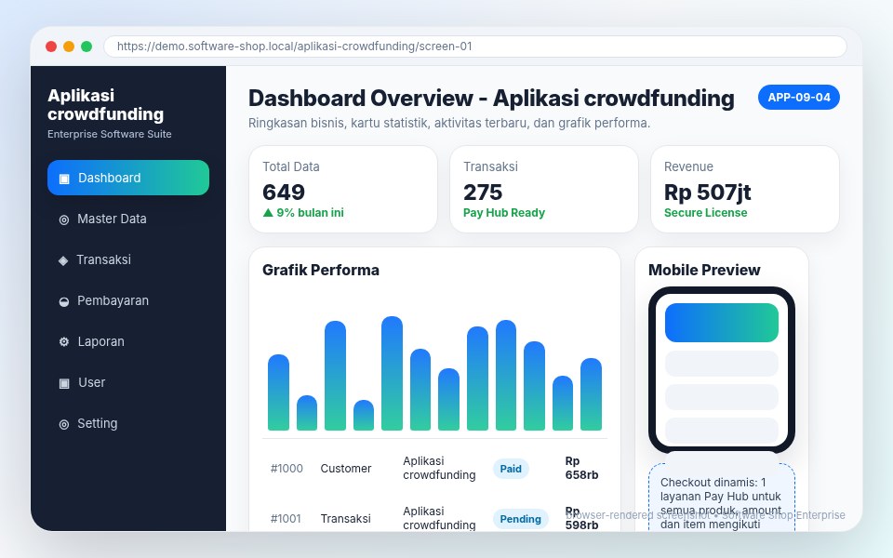Click the Enterprise Software Suite subtitle
893x558 pixels.
point(110,134)
